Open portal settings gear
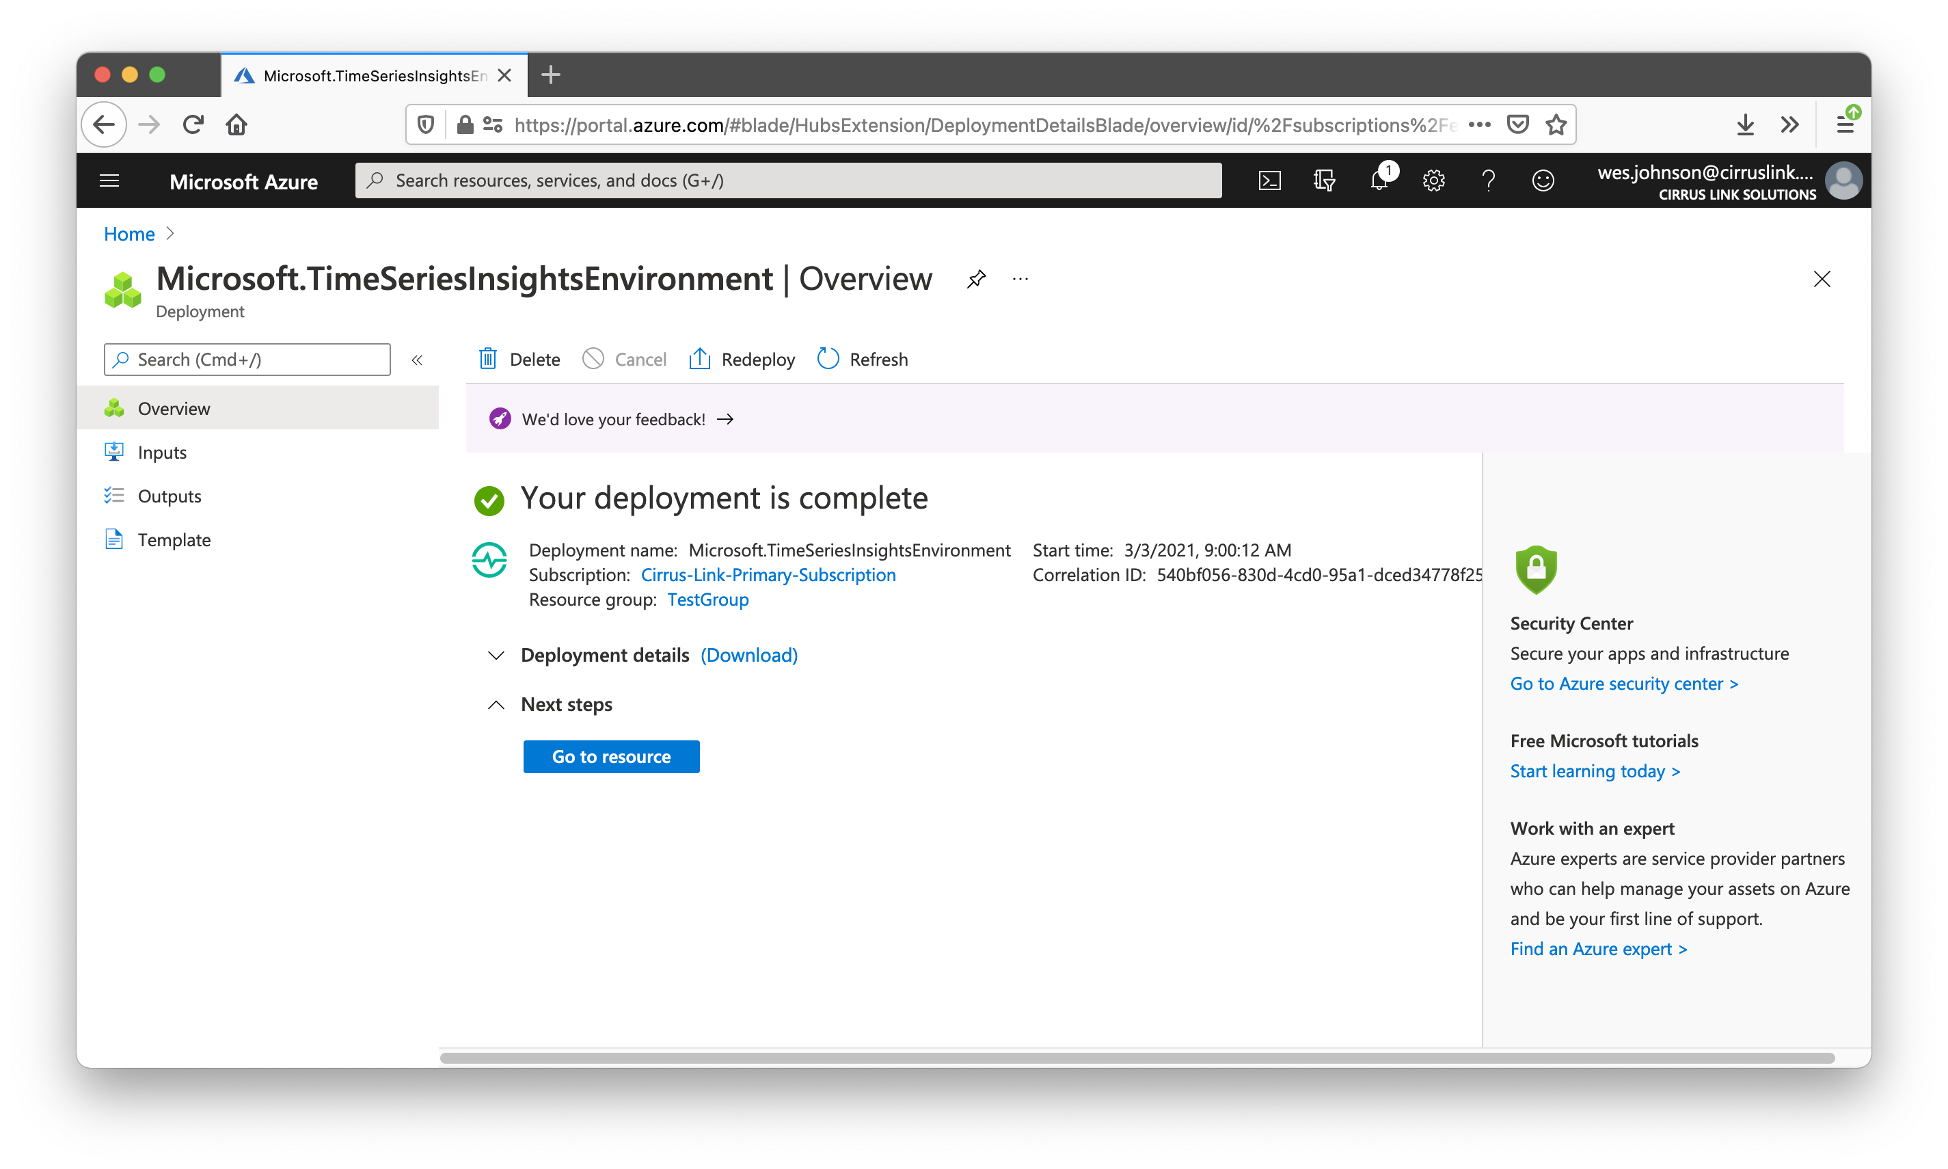Screen dimensions: 1948x1169 [x=1433, y=180]
